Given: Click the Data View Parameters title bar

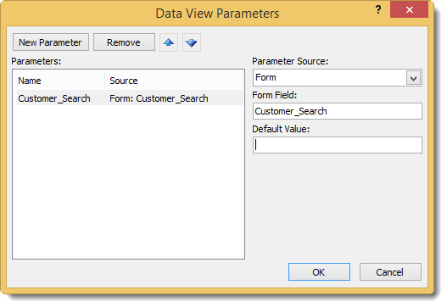Looking at the screenshot, I should (217, 14).
